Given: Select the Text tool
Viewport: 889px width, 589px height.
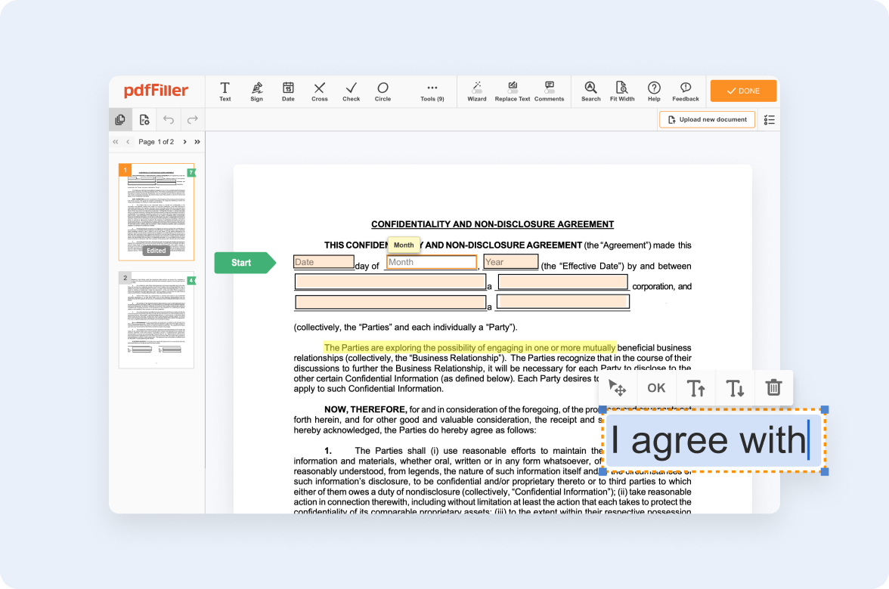Looking at the screenshot, I should [x=225, y=91].
